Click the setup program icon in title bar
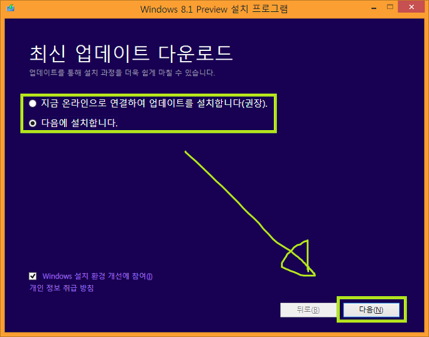Screen dimensions: 429x337 [x=11, y=8]
